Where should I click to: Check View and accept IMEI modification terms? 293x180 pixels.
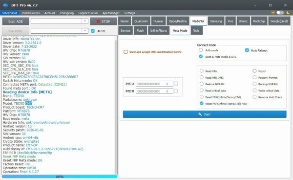point(126,52)
